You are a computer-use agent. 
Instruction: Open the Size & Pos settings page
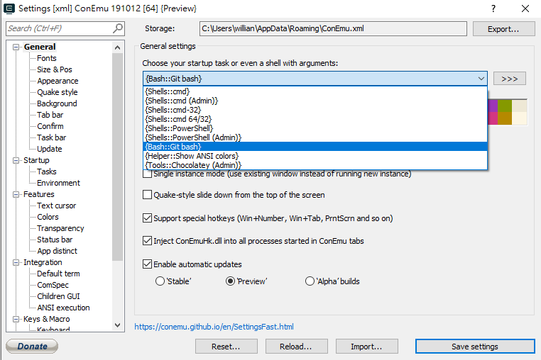click(55, 69)
